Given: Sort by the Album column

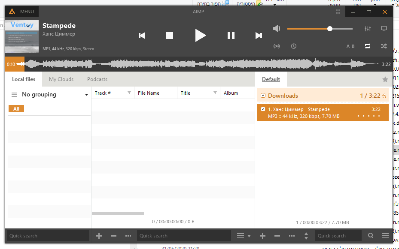Looking at the screenshot, I should coord(231,93).
